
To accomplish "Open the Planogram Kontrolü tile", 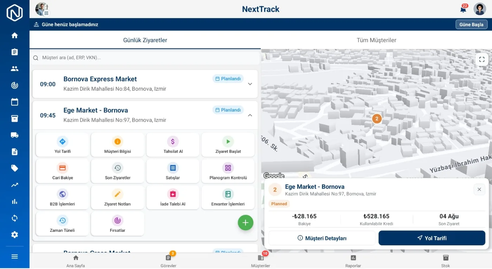I will pyautogui.click(x=228, y=171).
